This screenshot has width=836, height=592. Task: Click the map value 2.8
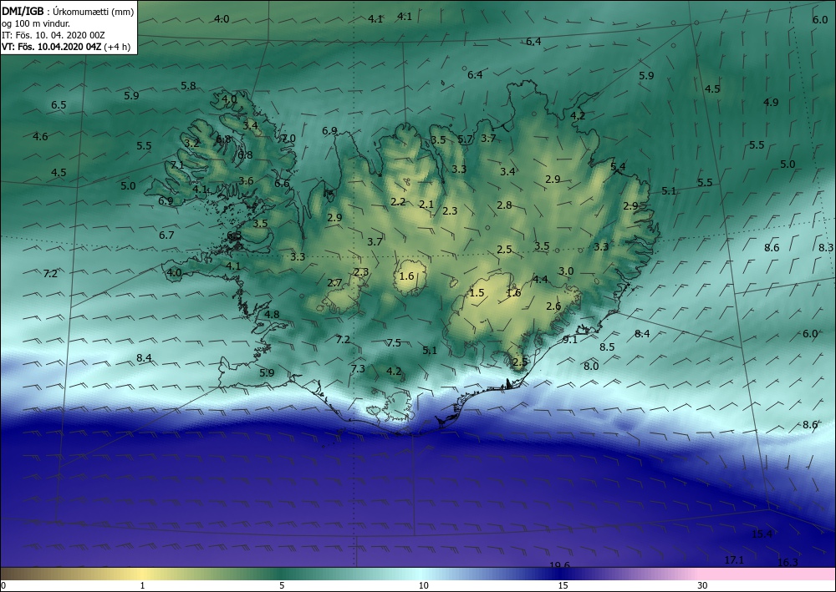(x=504, y=205)
